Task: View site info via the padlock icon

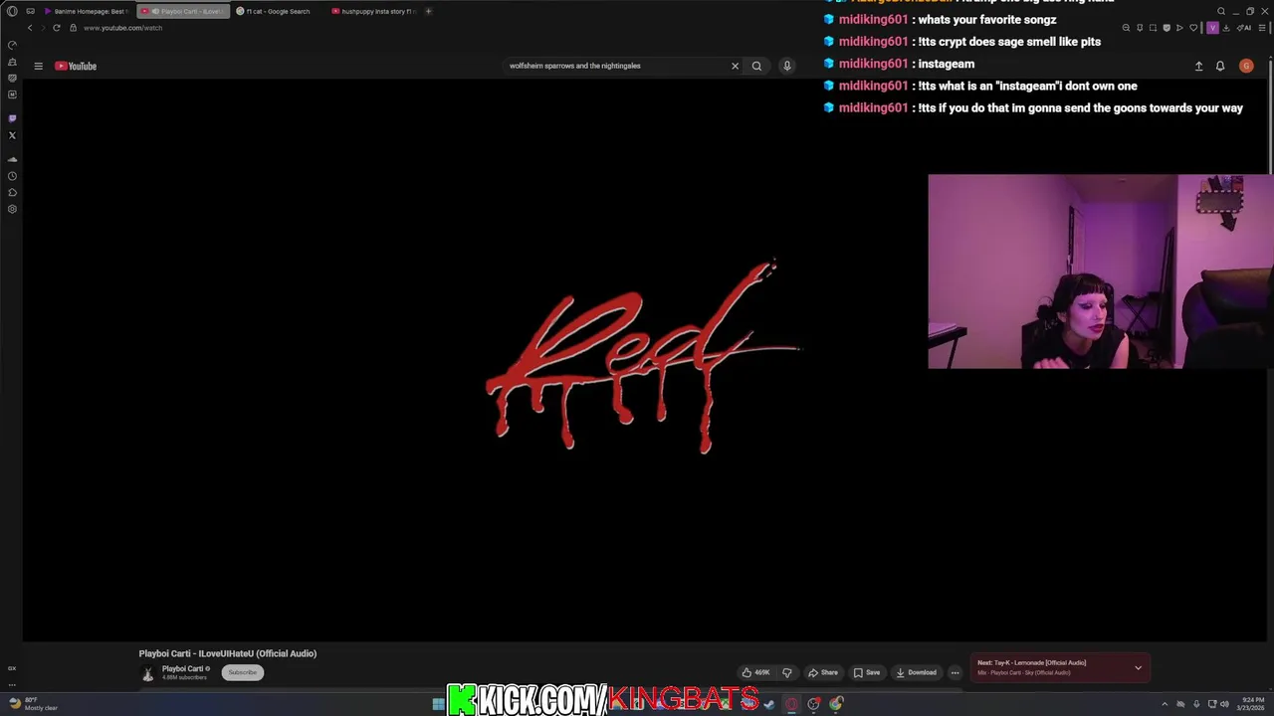Action: pos(73,28)
